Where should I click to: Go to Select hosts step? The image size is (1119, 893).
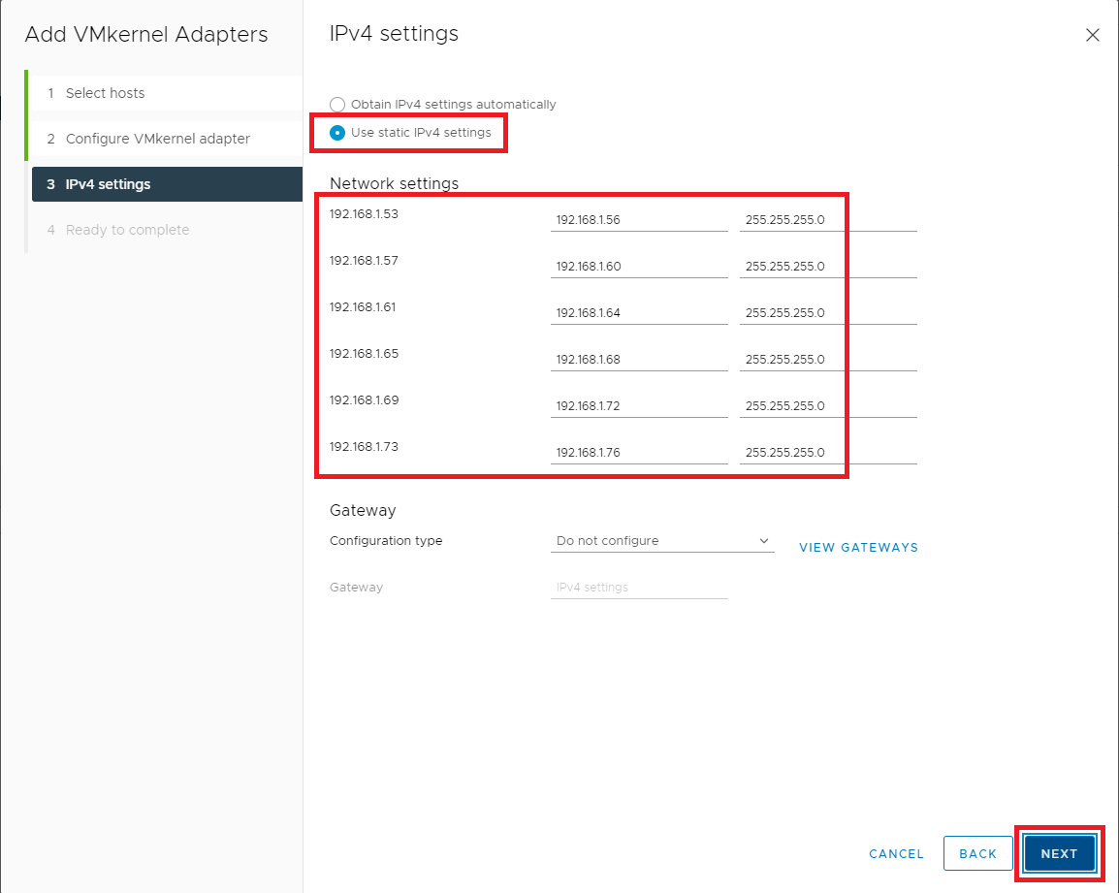click(105, 93)
